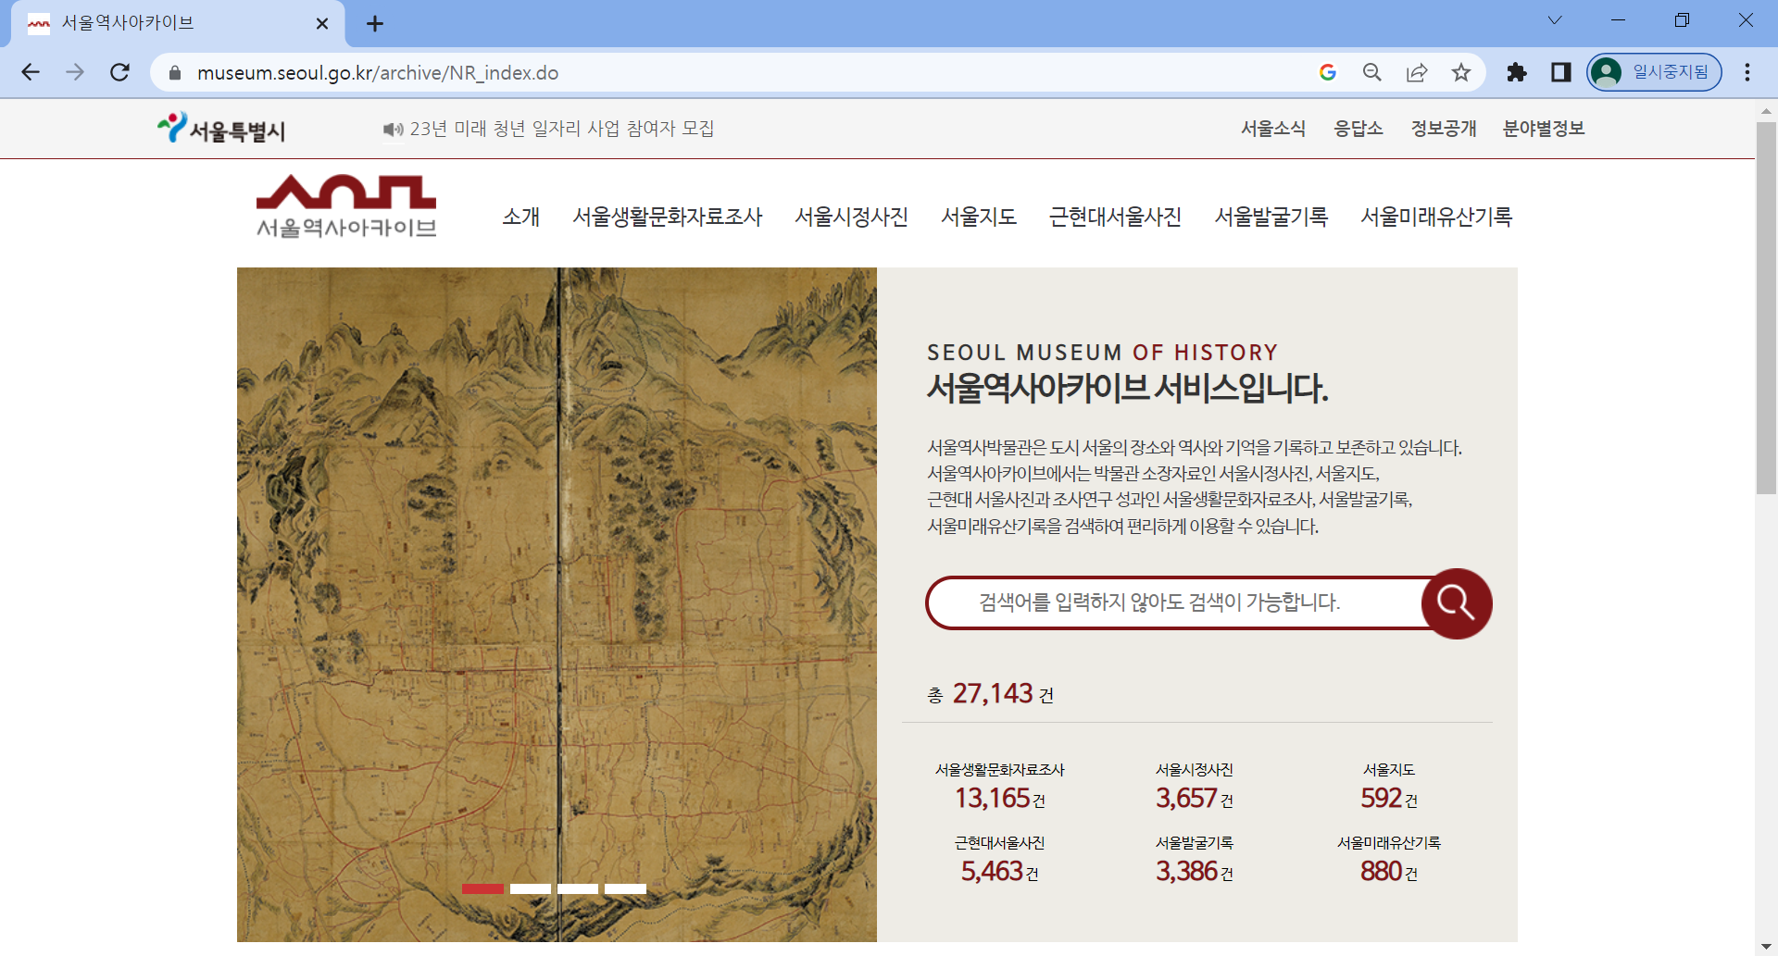Open 서울미래유산기록 880건 count
The width and height of the screenshot is (1778, 956).
coord(1389,860)
